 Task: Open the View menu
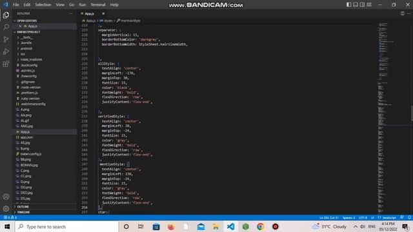click(60, 5)
